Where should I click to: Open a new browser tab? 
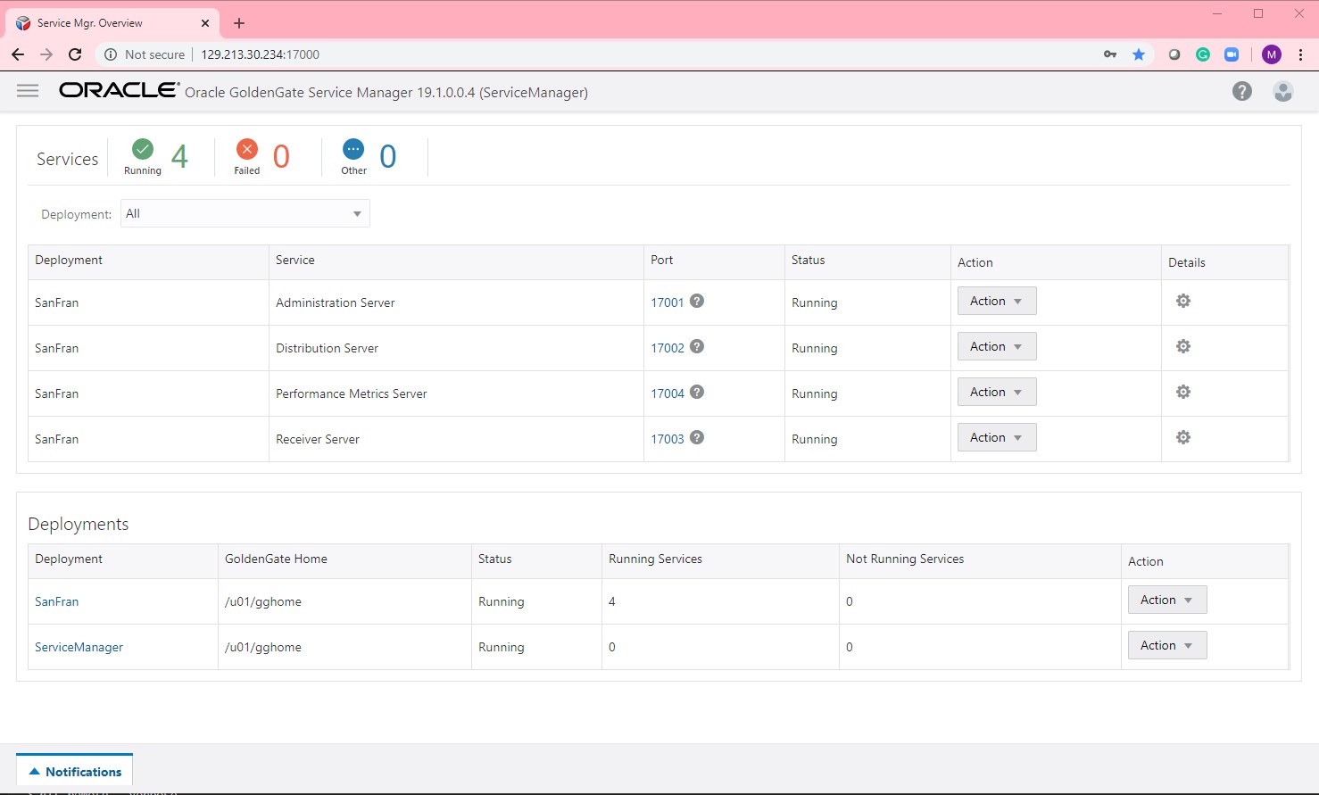(239, 23)
